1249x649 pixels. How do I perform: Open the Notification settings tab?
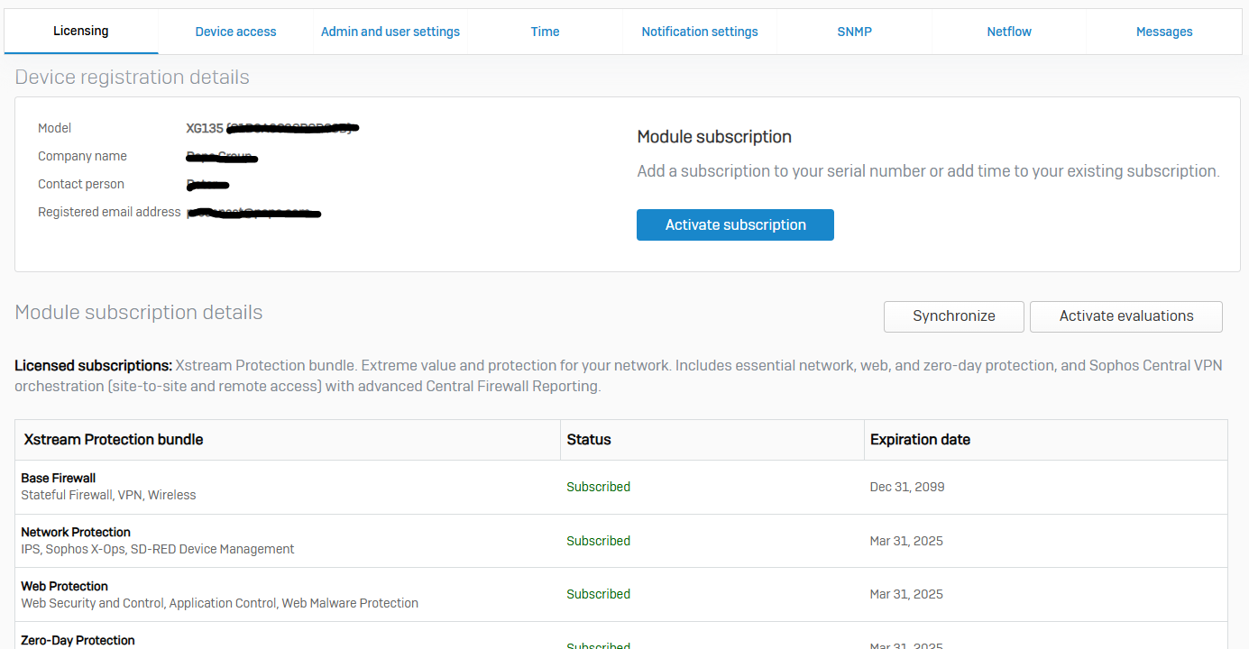tap(700, 32)
